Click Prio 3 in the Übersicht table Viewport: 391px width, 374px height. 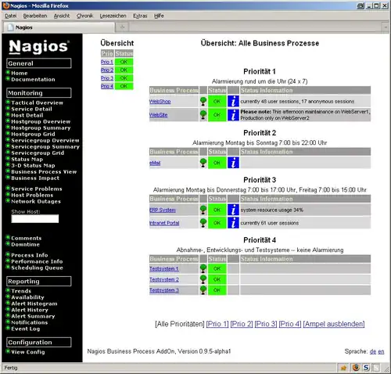107,78
